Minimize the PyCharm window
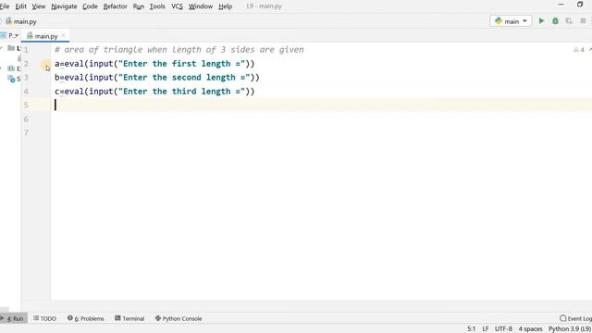The image size is (592, 333). tap(561, 5)
